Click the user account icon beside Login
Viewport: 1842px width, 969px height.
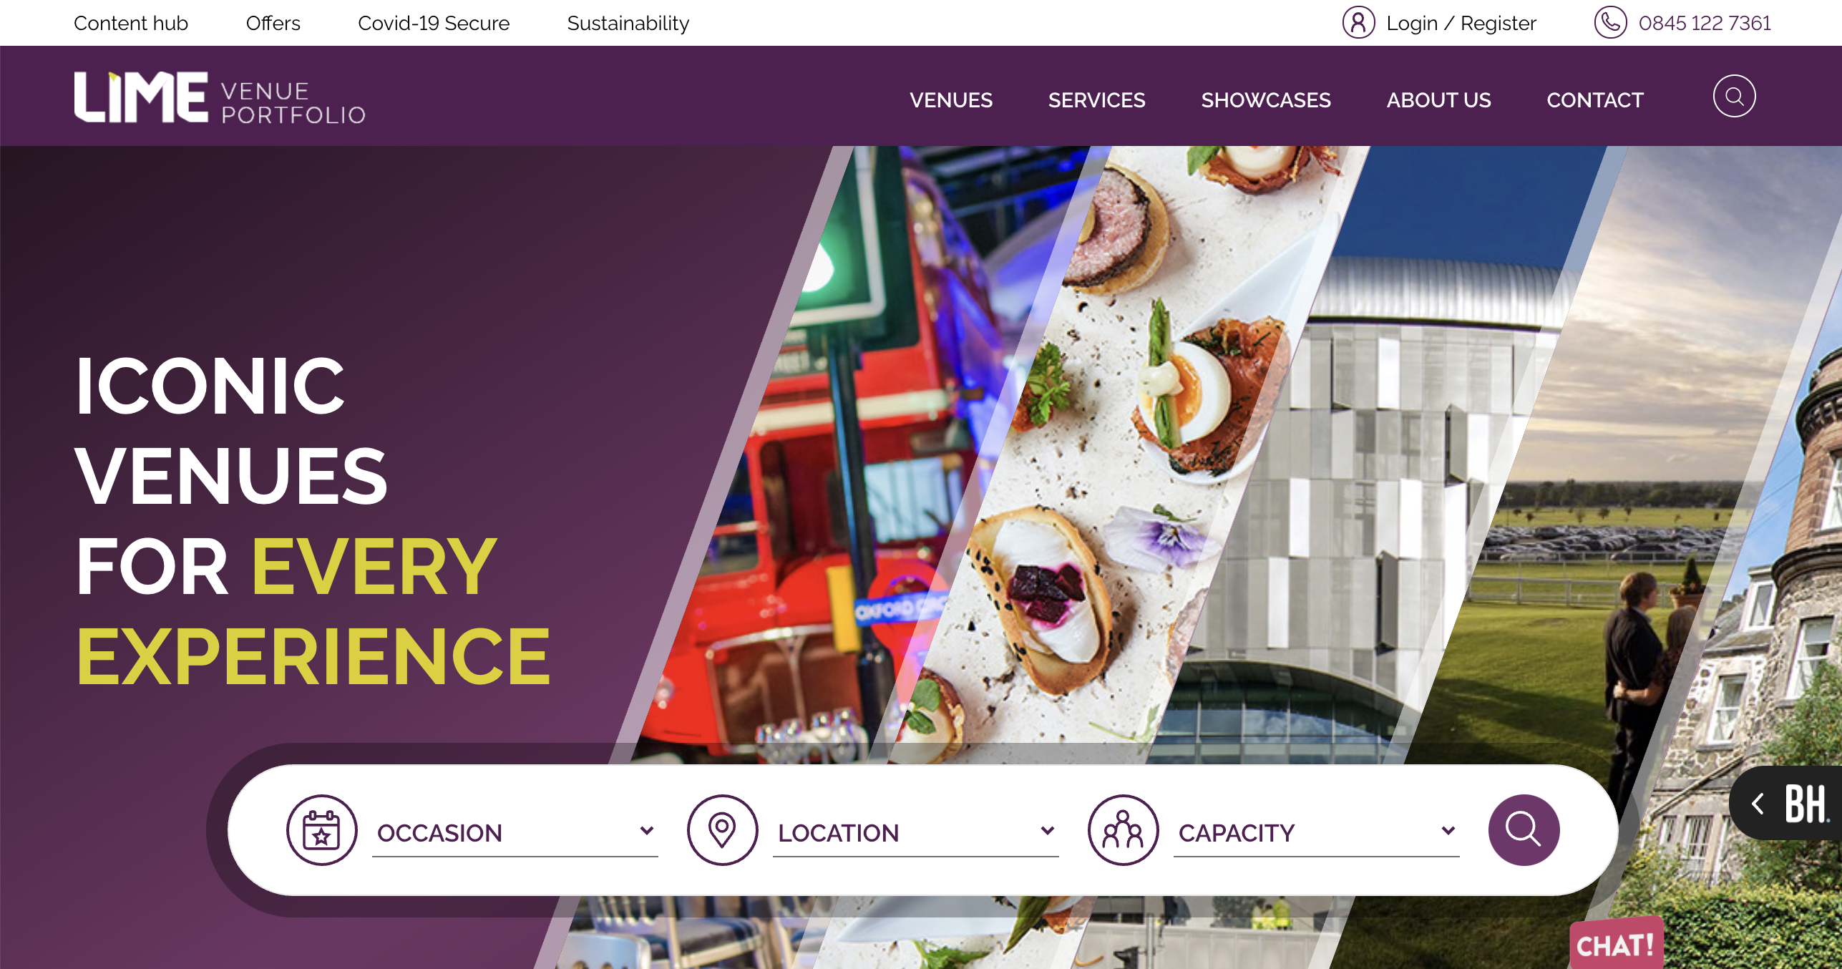(x=1358, y=22)
